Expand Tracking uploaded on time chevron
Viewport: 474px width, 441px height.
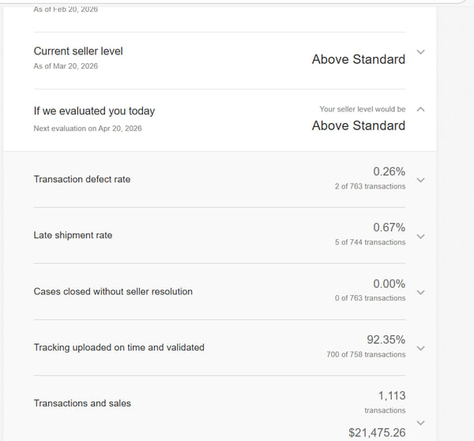tap(421, 348)
